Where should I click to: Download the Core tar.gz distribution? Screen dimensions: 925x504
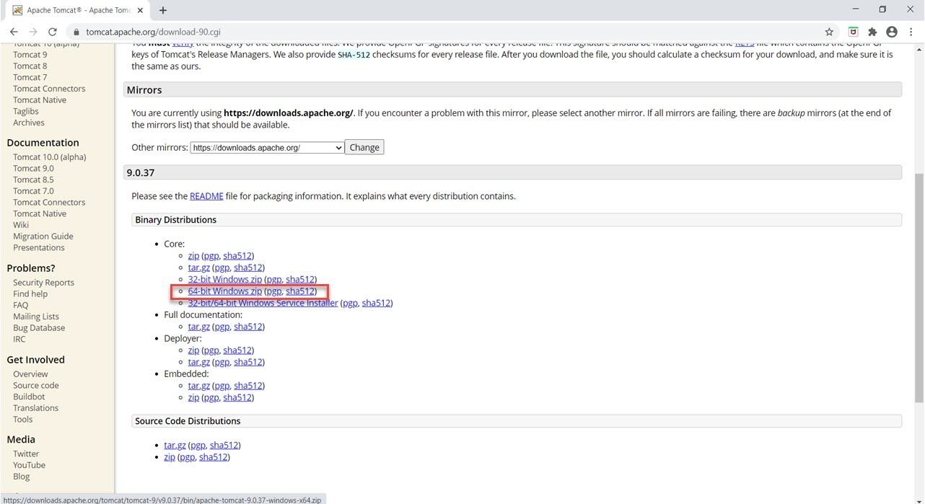(x=198, y=268)
